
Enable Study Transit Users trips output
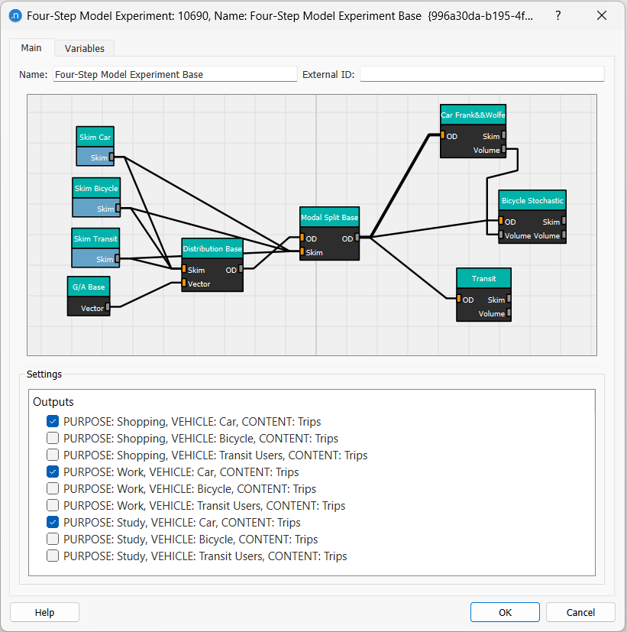pos(52,556)
